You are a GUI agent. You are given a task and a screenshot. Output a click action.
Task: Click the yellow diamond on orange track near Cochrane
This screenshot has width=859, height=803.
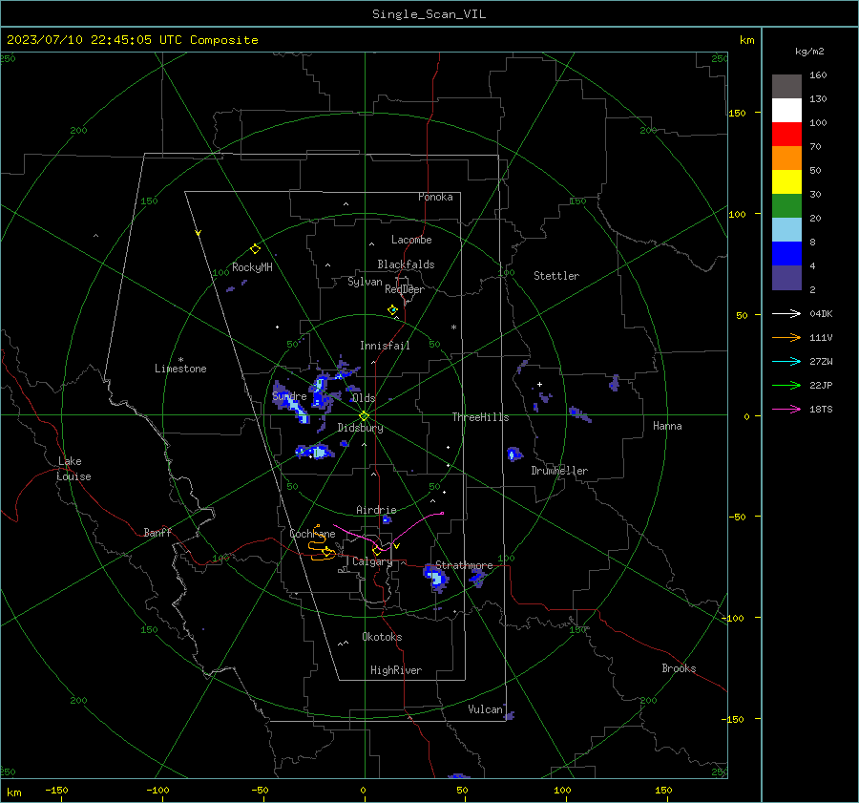[x=327, y=552]
